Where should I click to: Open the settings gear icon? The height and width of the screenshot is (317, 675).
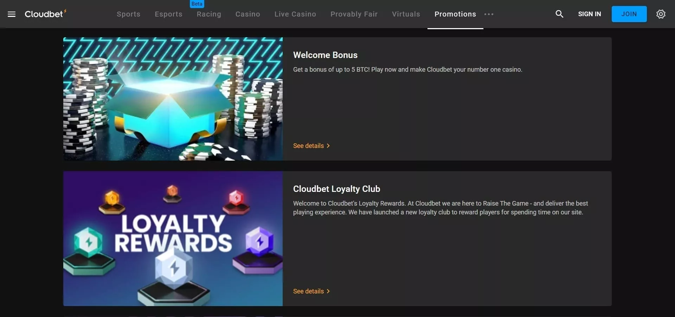pos(661,14)
